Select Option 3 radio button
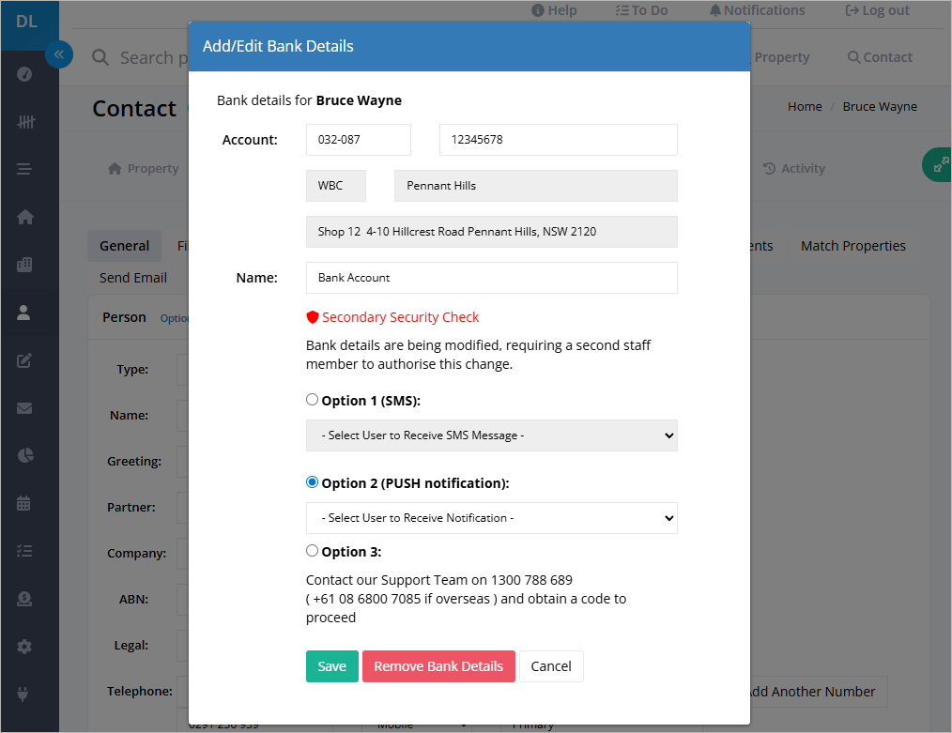Viewport: 952px width, 733px height. [312, 551]
